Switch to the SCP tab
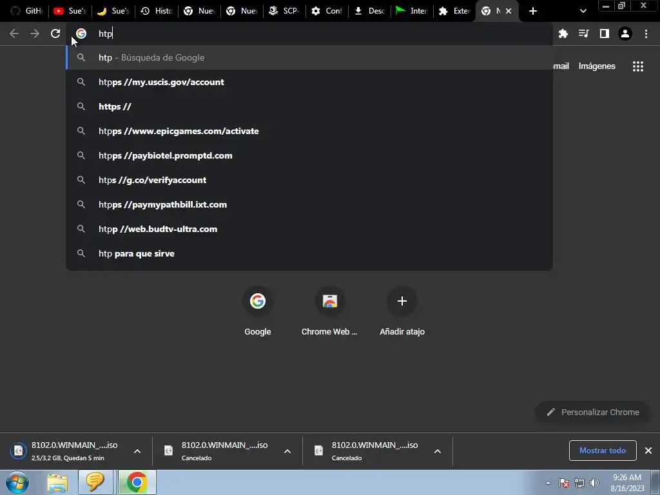The width and height of the screenshot is (660, 495). coord(284,11)
